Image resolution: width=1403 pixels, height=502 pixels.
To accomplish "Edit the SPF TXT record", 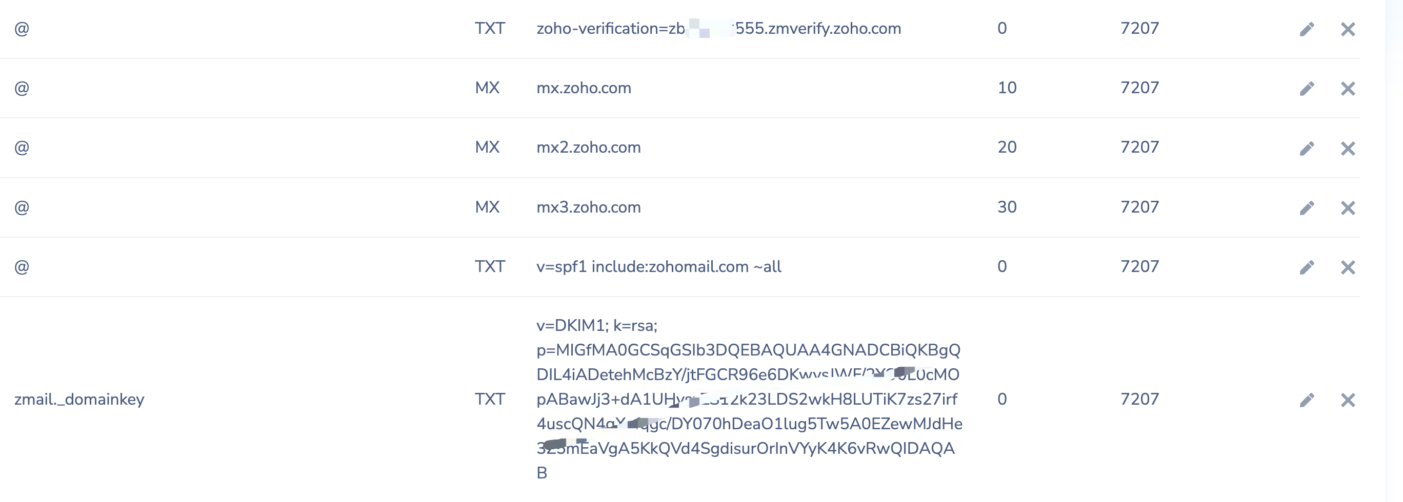I will click(x=1307, y=267).
